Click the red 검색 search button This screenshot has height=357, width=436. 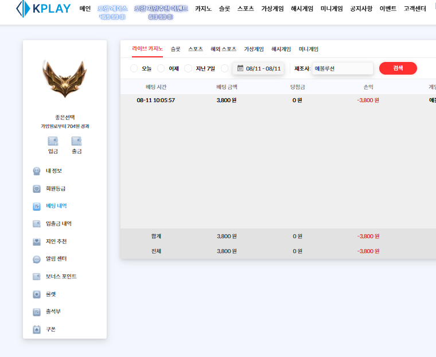[398, 68]
